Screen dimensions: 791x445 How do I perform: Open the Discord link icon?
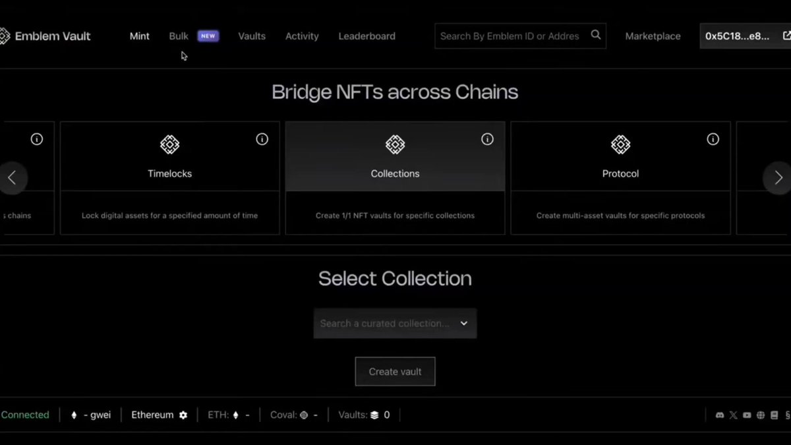click(720, 415)
